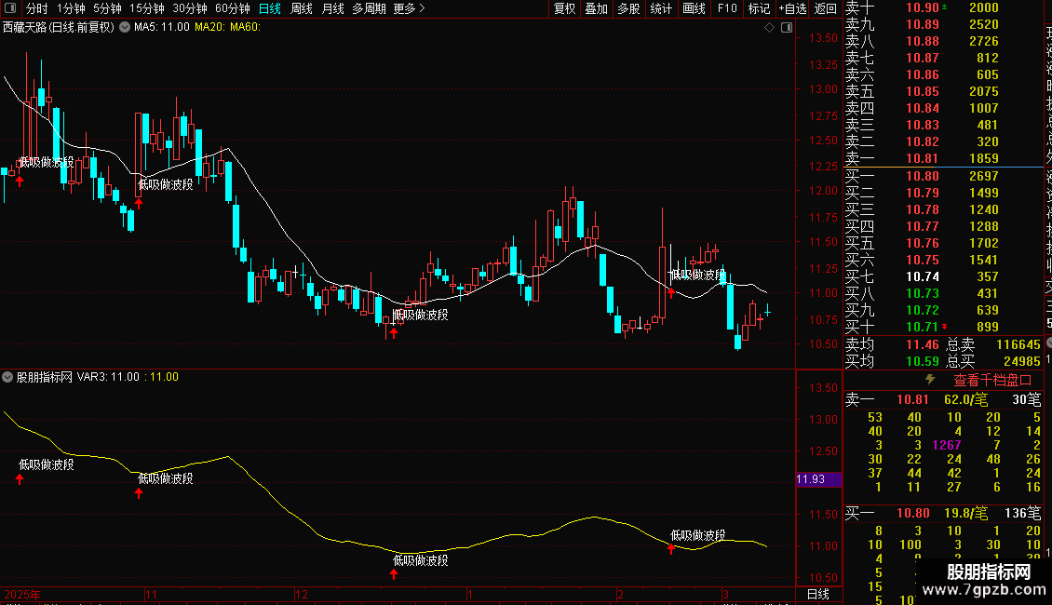Select the 日线 daily tab
Screen dimensions: 1052x605
(x=270, y=8)
